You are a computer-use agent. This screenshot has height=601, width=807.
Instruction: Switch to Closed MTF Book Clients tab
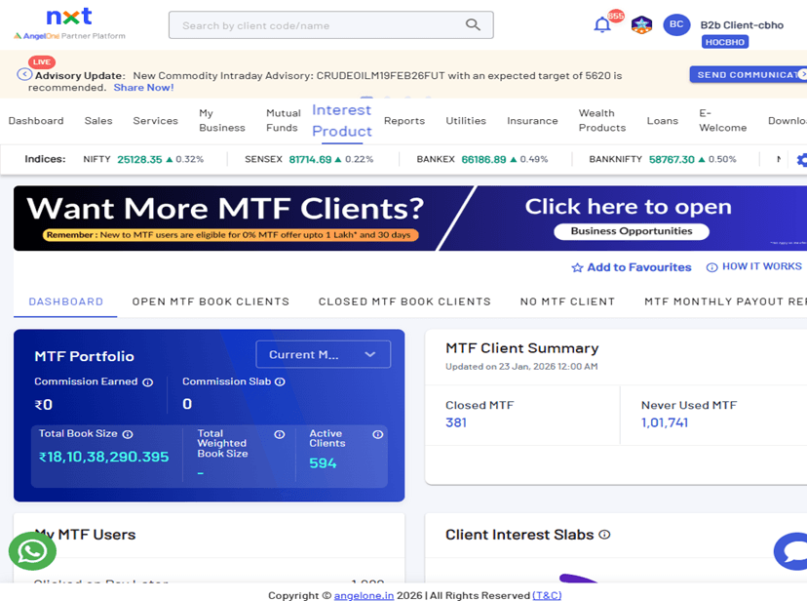pyautogui.click(x=404, y=301)
